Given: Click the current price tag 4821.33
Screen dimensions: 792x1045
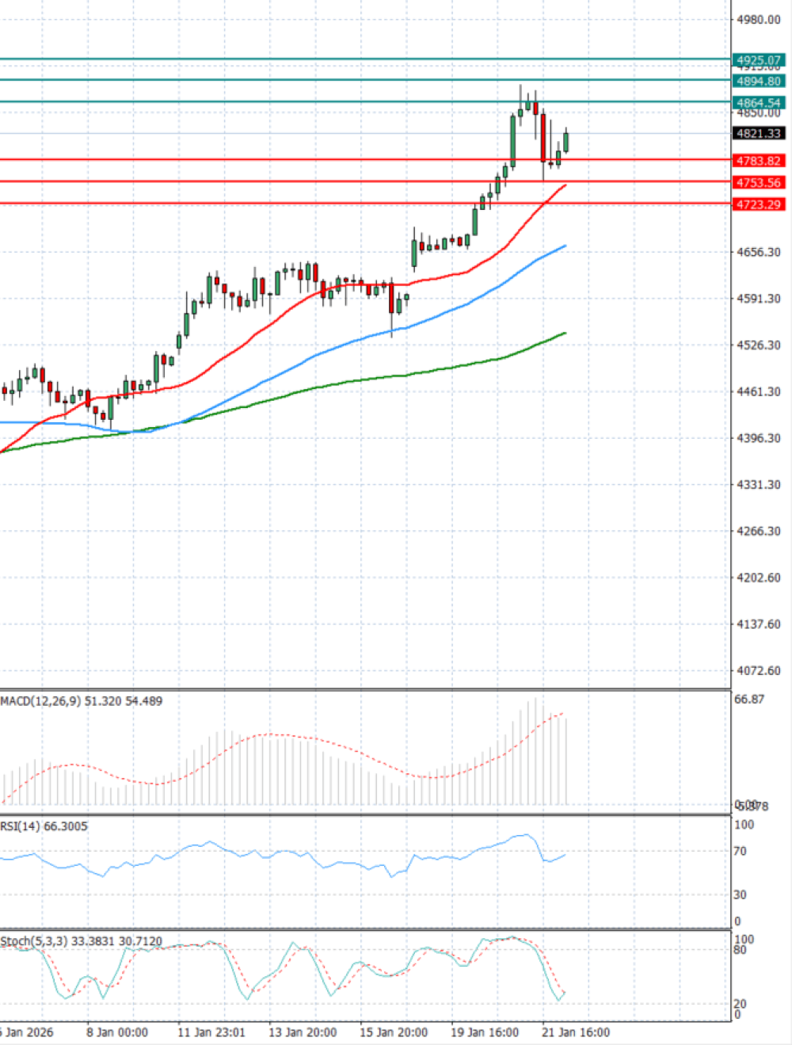Looking at the screenshot, I should 757,135.
